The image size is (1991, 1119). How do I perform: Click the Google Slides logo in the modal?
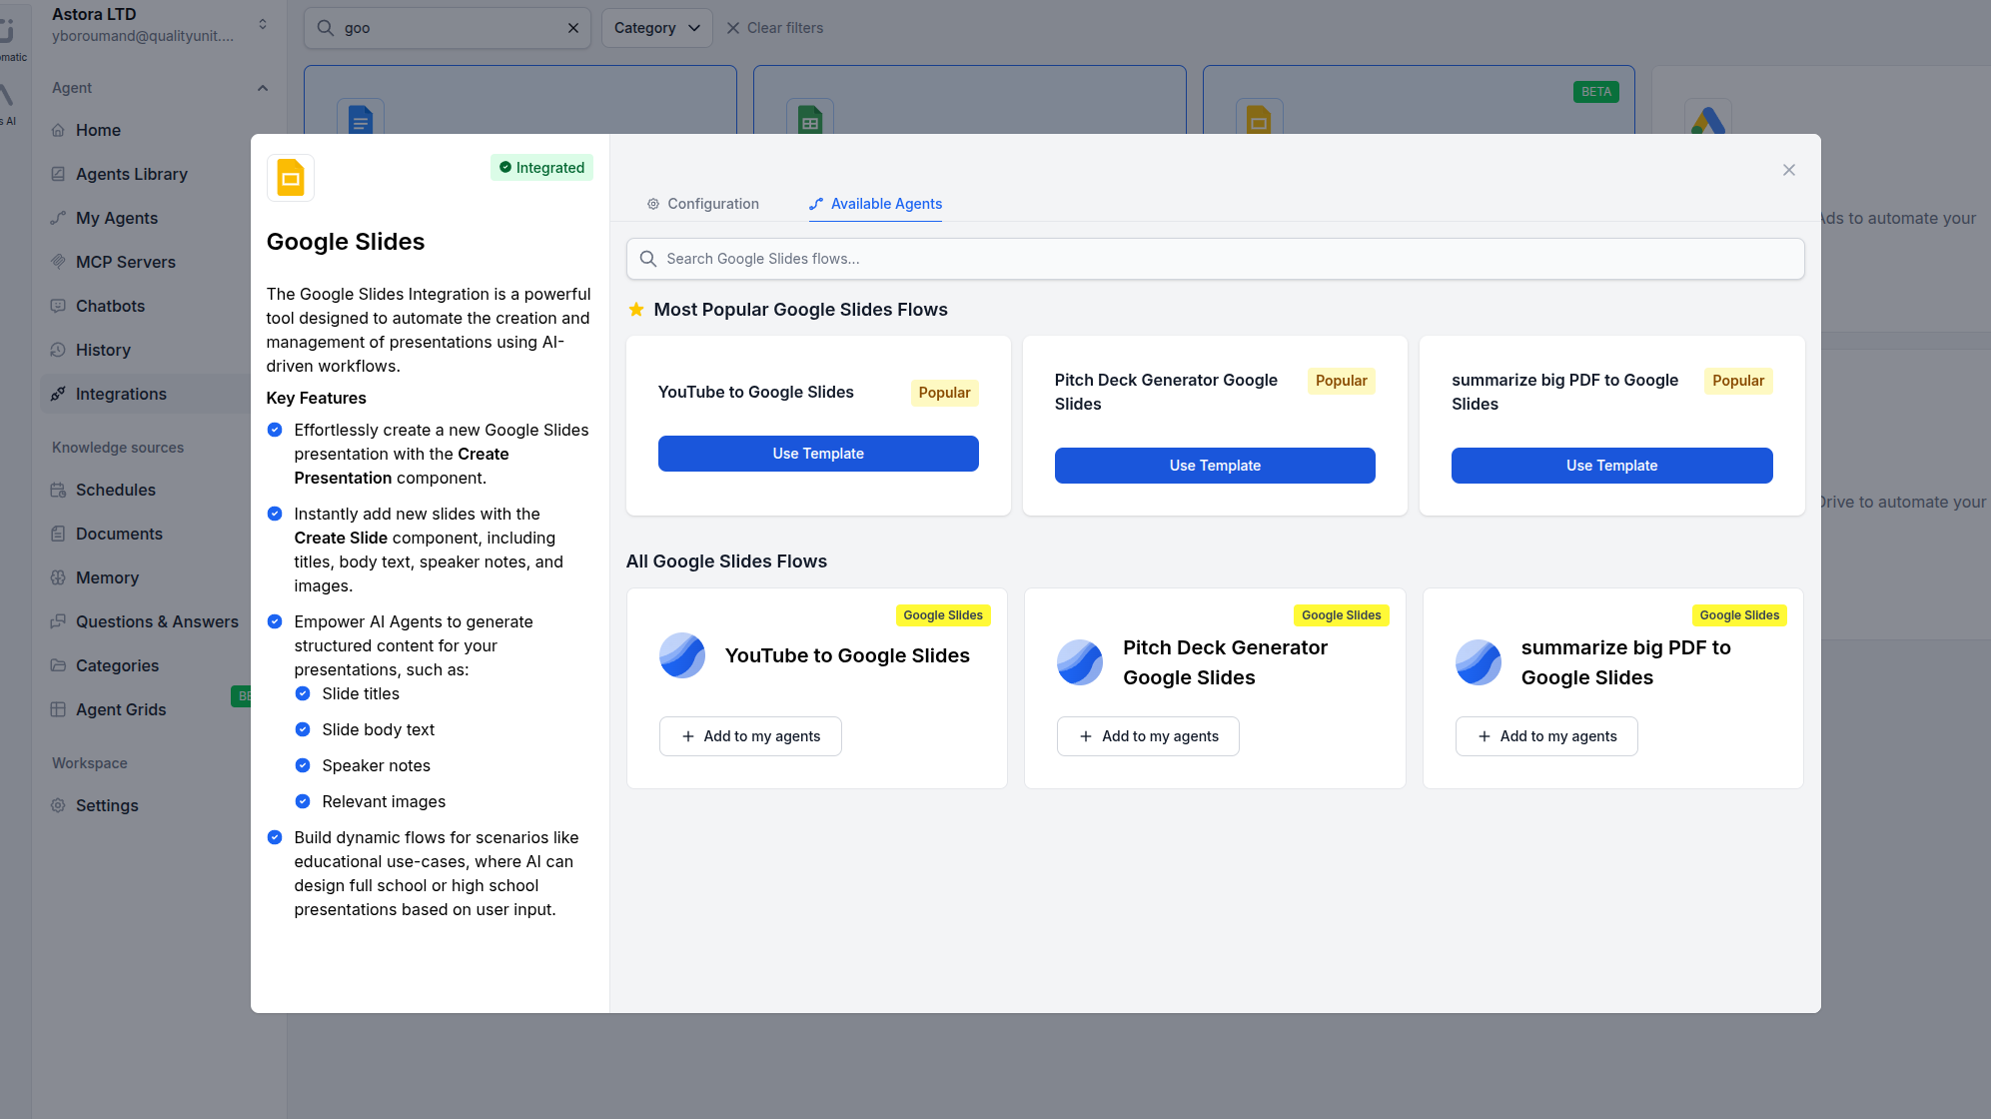click(x=290, y=177)
